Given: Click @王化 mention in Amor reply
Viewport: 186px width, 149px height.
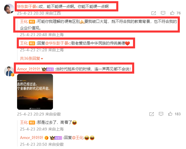Looking at the screenshot, I should (78, 138).
